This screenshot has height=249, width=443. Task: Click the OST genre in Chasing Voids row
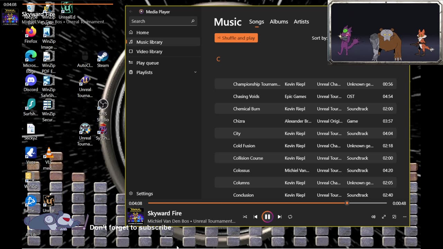[351, 96]
